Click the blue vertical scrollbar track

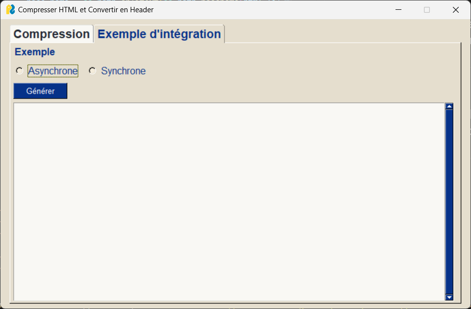click(449, 202)
